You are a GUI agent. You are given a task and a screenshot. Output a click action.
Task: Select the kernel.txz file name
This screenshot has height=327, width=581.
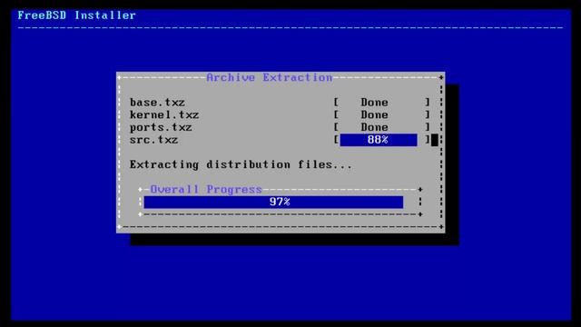(x=164, y=115)
